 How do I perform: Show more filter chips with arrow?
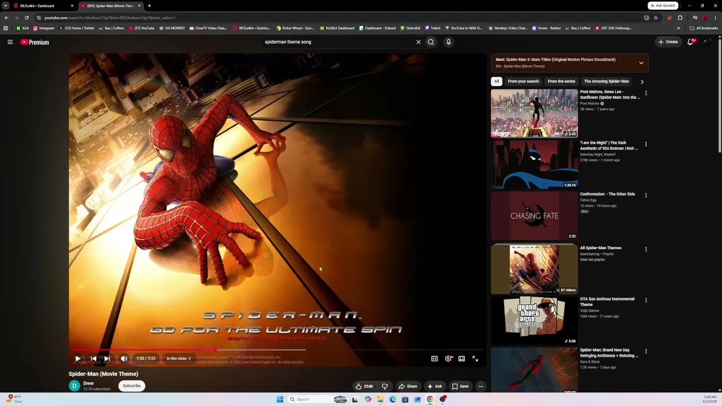pyautogui.click(x=642, y=82)
